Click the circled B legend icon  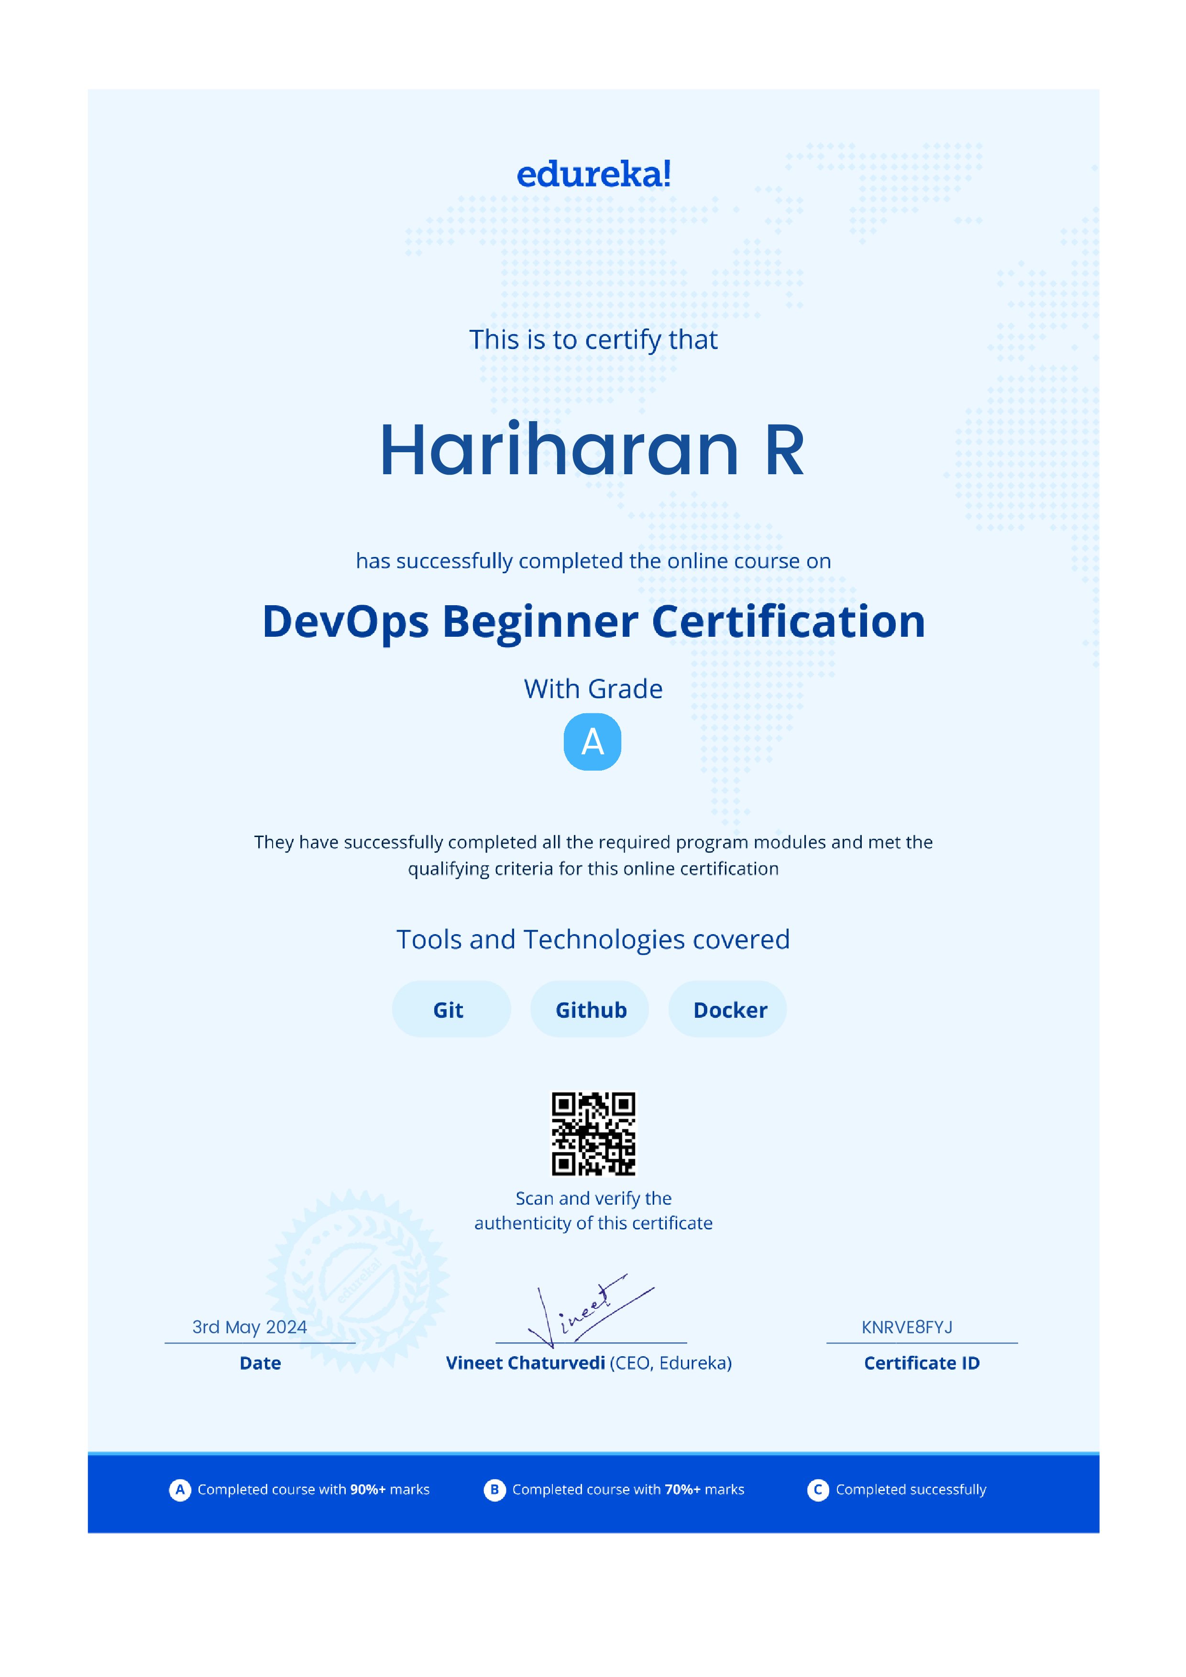[x=494, y=1489]
